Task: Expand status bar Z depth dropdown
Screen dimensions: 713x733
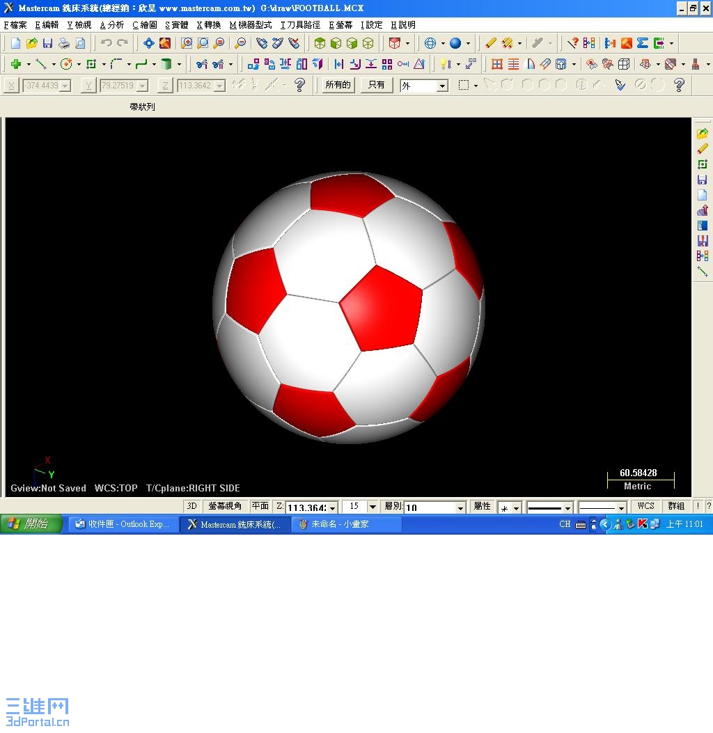Action: click(x=332, y=507)
